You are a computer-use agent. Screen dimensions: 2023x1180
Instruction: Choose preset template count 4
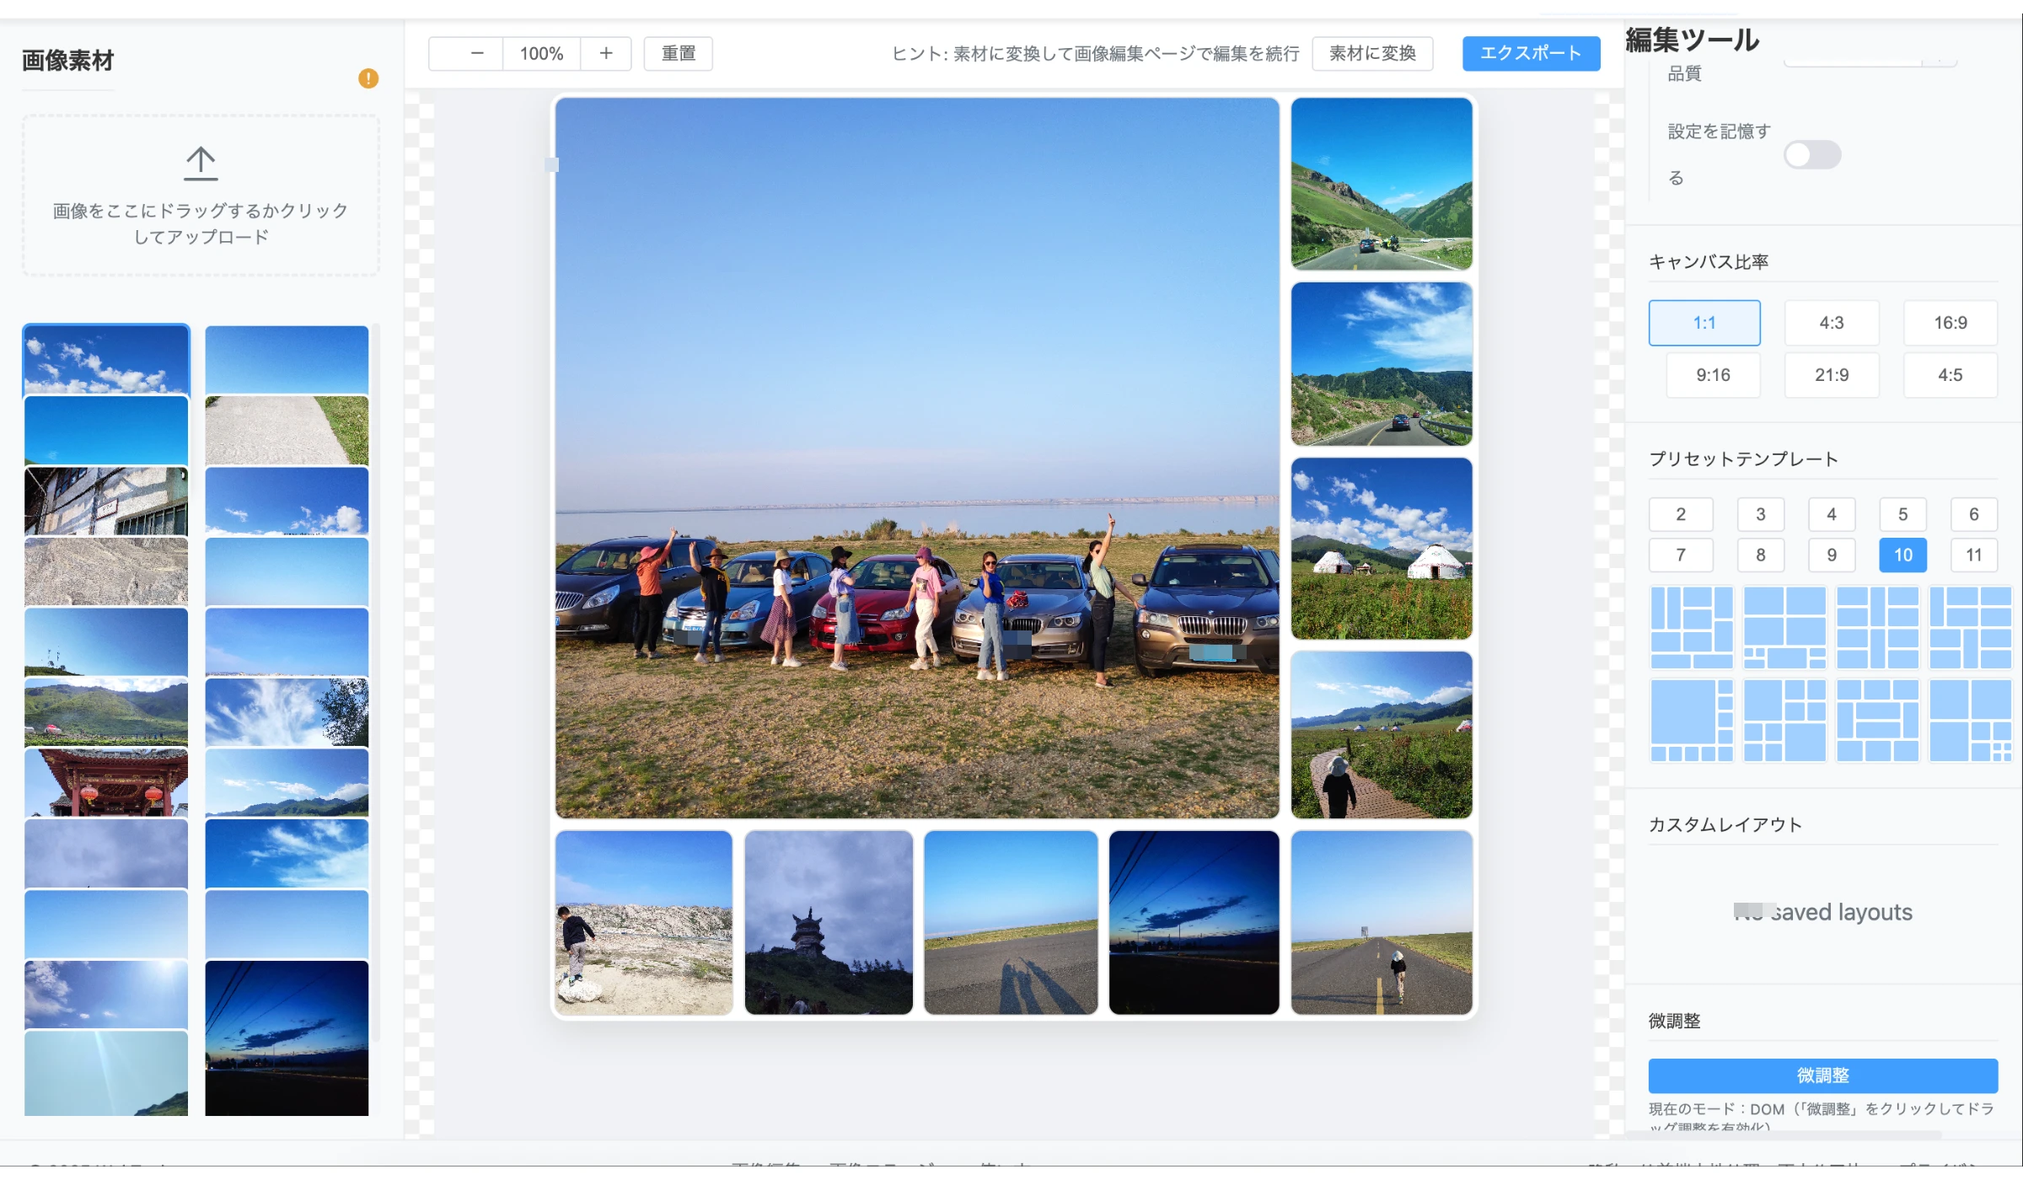[x=1832, y=514]
